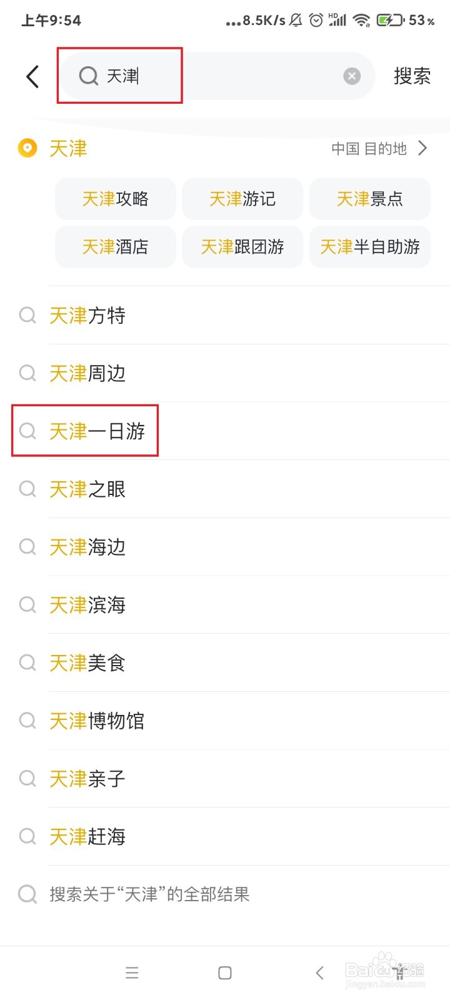Search all results about 天津
This screenshot has height=1000, width=450.
(150, 894)
